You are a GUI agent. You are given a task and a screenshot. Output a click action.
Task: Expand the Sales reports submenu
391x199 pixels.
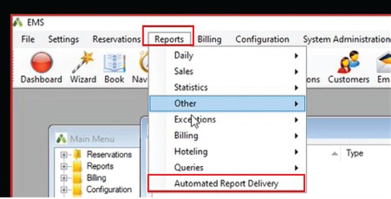coord(227,72)
